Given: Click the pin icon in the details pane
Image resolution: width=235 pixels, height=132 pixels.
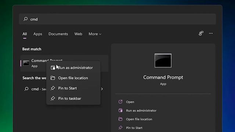Looking at the screenshot, I should [x=120, y=128].
